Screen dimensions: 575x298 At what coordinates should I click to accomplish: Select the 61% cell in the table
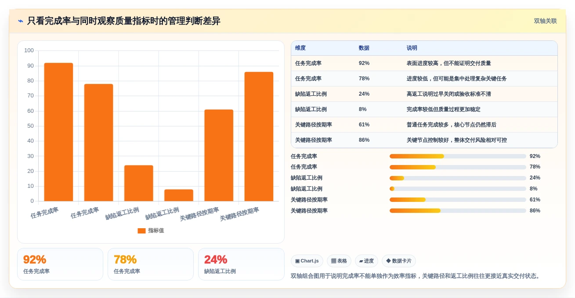pyautogui.click(x=364, y=125)
